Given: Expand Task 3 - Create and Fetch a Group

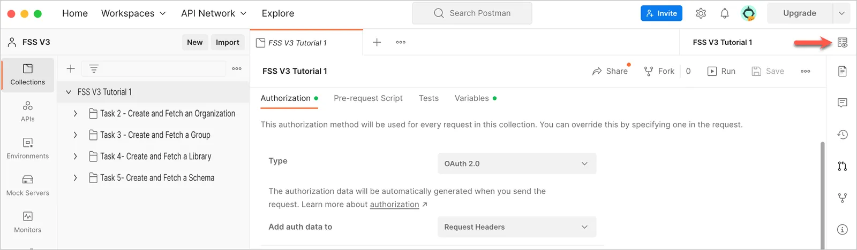Looking at the screenshot, I should click(76, 135).
